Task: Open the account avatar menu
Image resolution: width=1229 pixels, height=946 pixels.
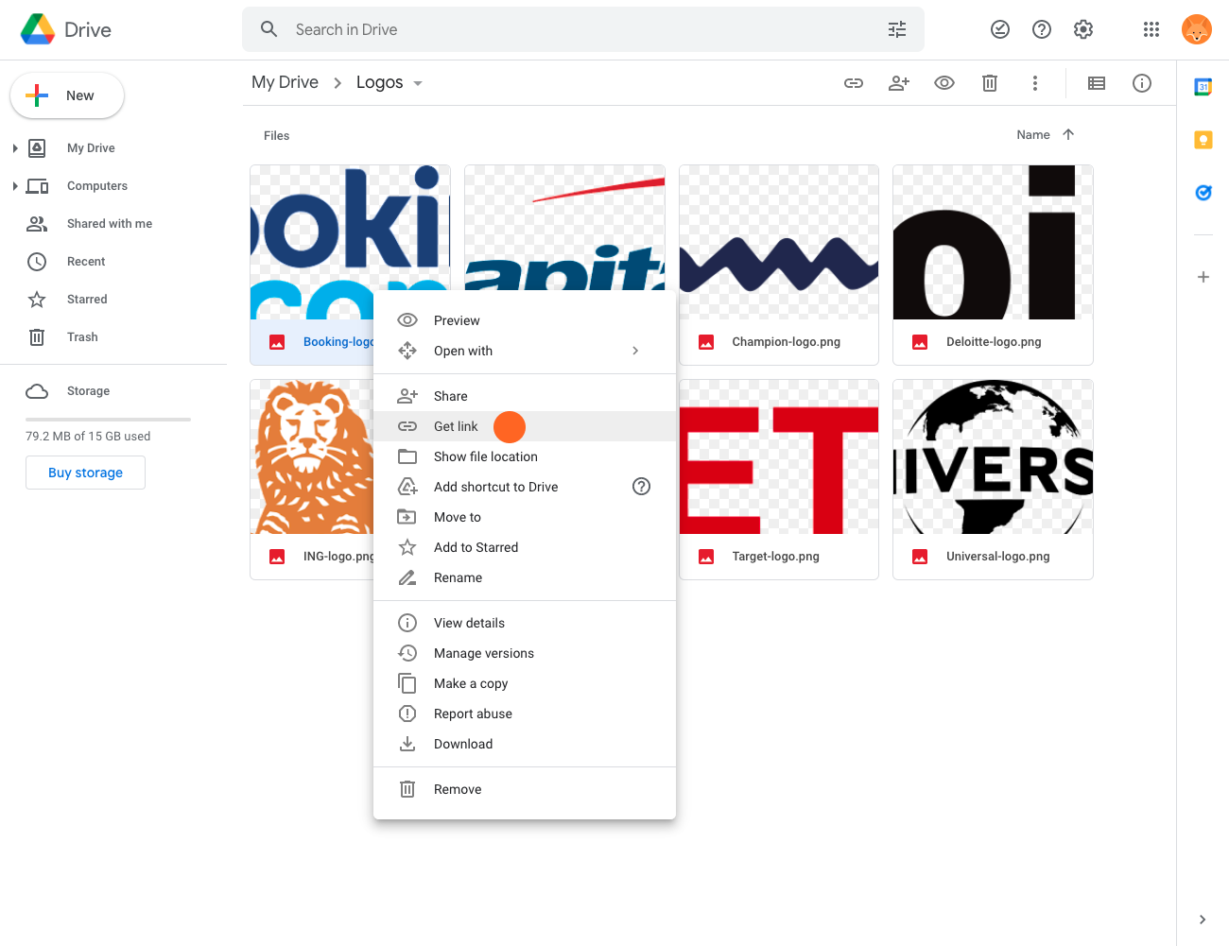Action: pos(1197,29)
